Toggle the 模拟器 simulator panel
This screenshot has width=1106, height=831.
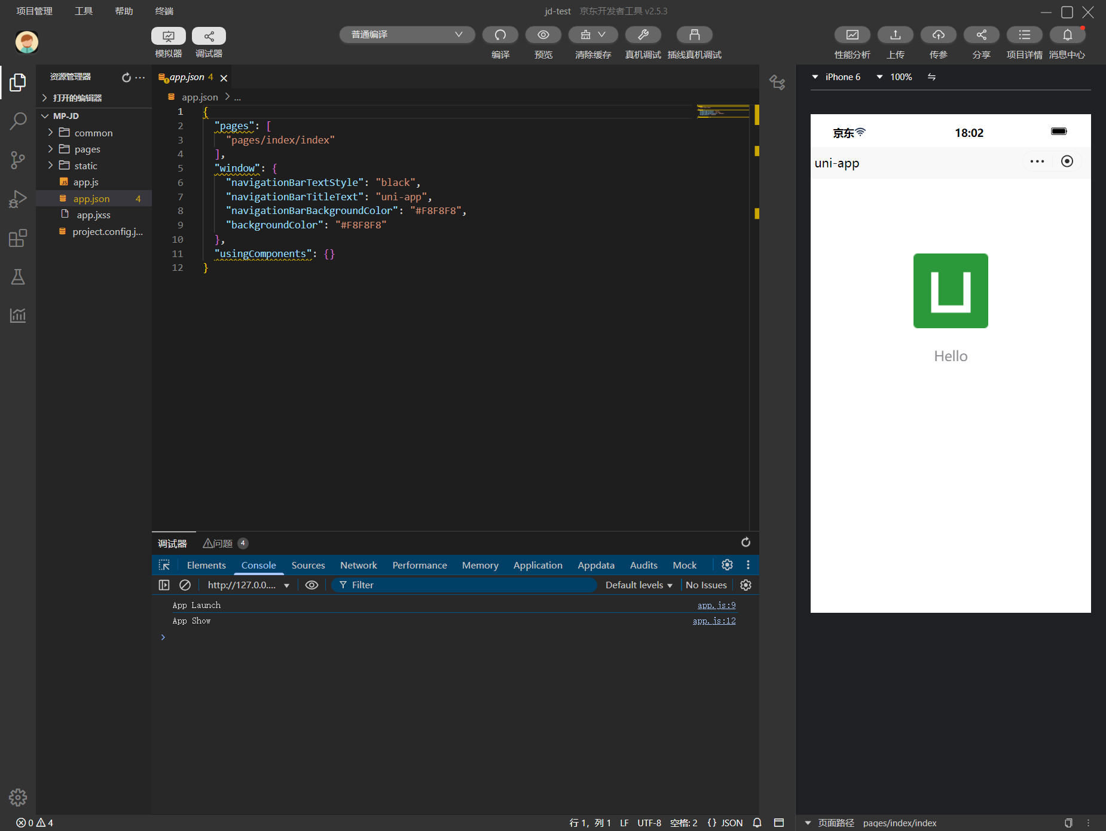(168, 36)
